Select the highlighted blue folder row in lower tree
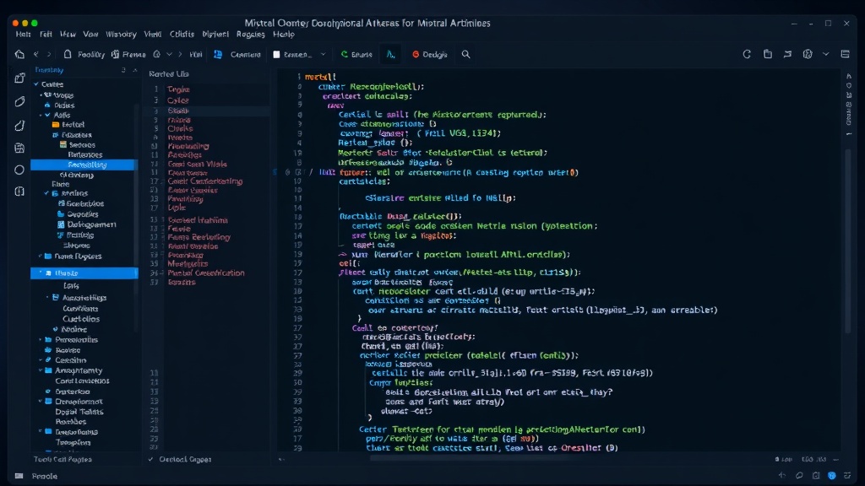865x486 pixels. 84,273
